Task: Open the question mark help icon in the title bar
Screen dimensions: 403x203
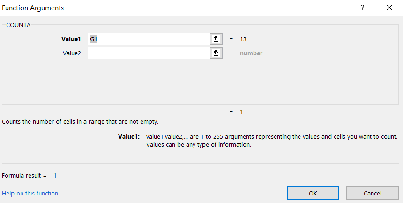Action: click(x=362, y=8)
